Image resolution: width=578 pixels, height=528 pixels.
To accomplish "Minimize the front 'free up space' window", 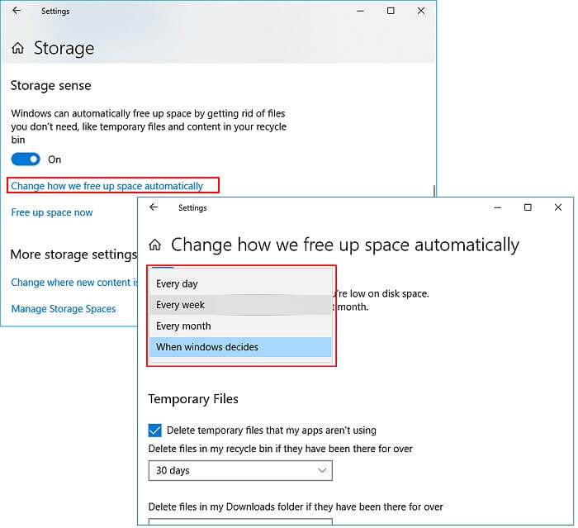I will (x=497, y=208).
